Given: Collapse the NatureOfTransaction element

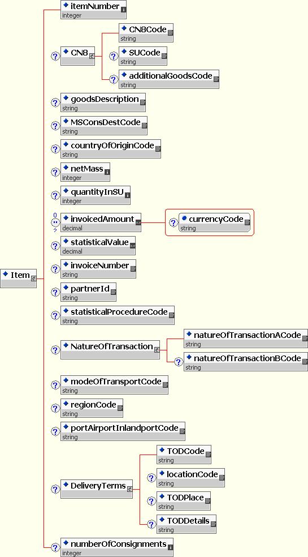Looking at the screenshot, I should click(x=157, y=350).
